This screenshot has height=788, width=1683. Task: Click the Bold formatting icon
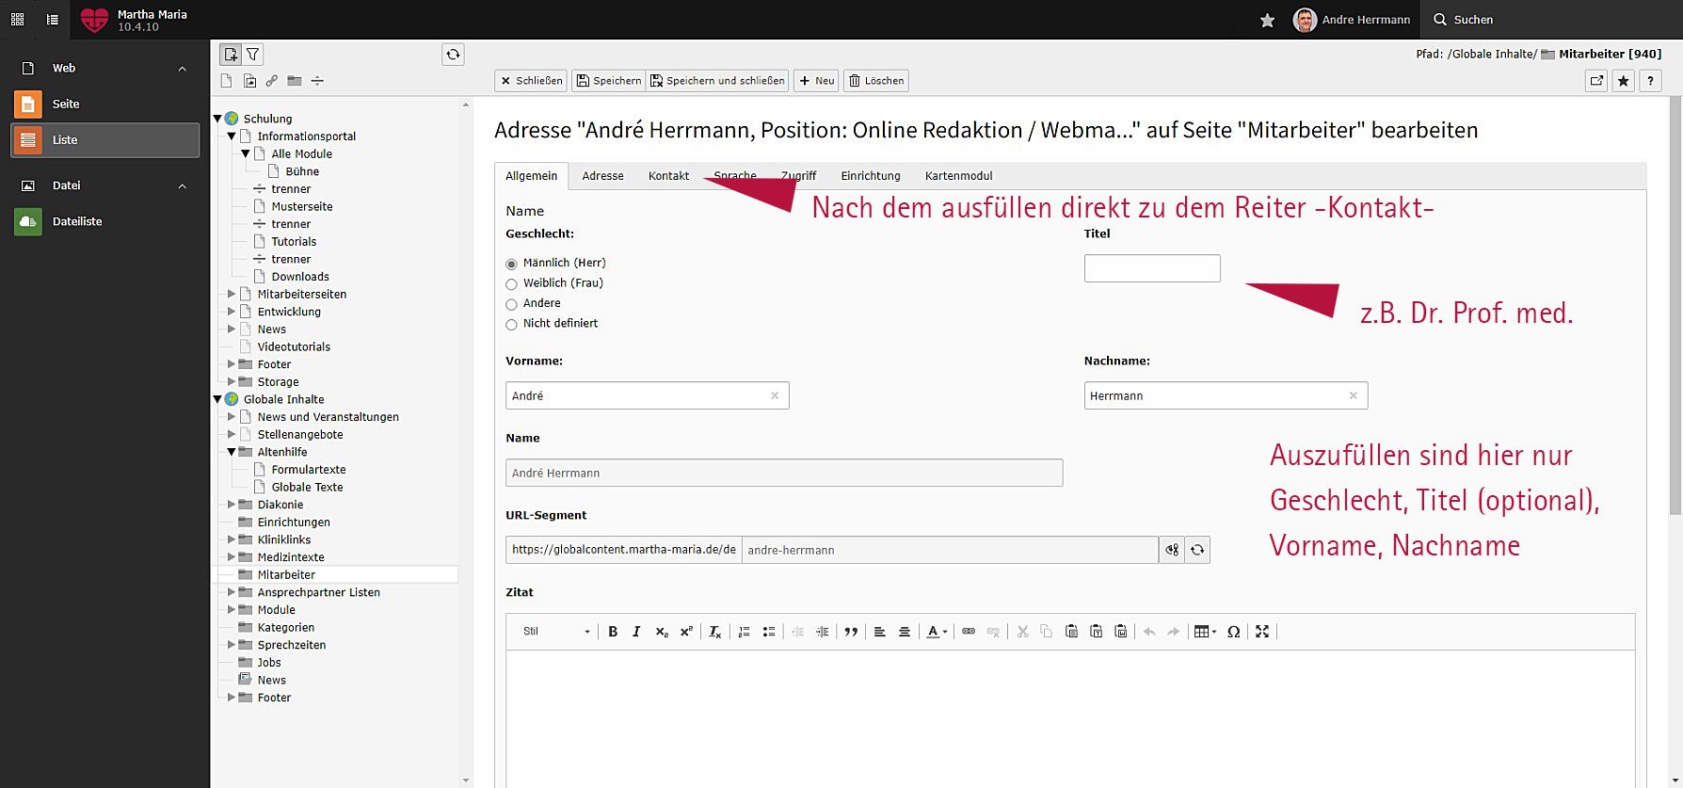tap(613, 632)
